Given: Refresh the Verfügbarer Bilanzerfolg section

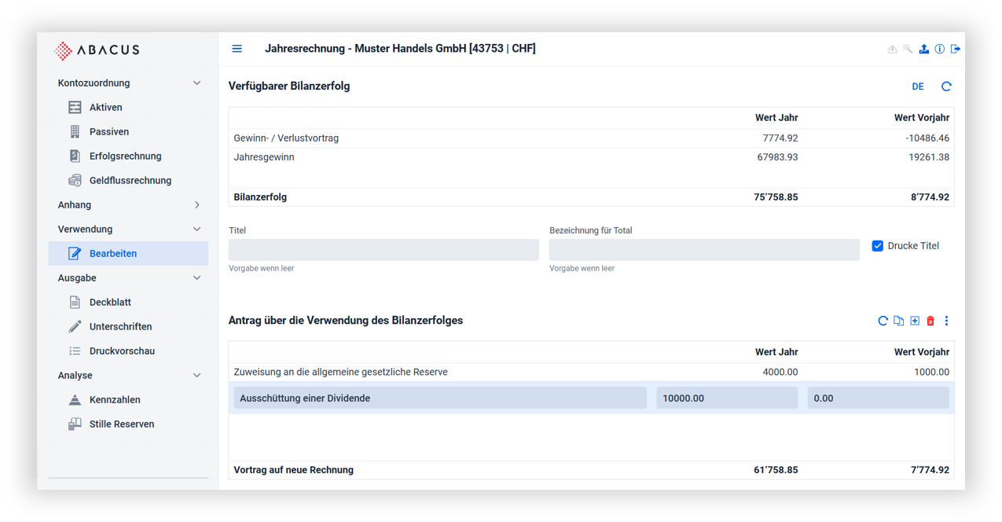Looking at the screenshot, I should tap(946, 86).
